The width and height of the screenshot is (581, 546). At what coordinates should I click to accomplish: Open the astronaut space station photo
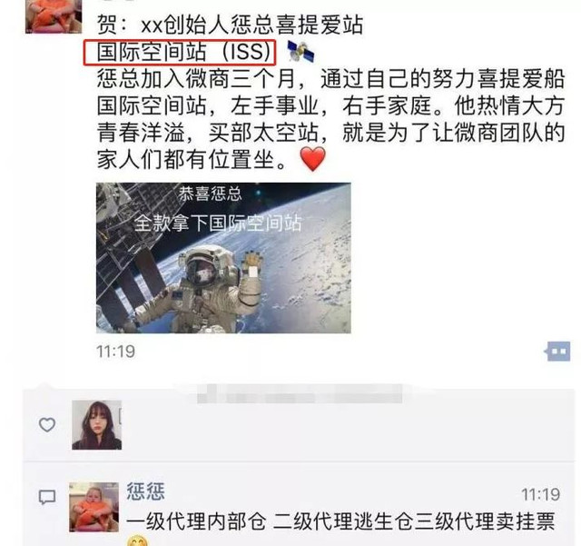[x=223, y=258]
